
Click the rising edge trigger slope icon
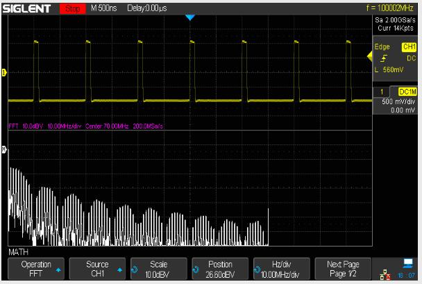[x=381, y=58]
